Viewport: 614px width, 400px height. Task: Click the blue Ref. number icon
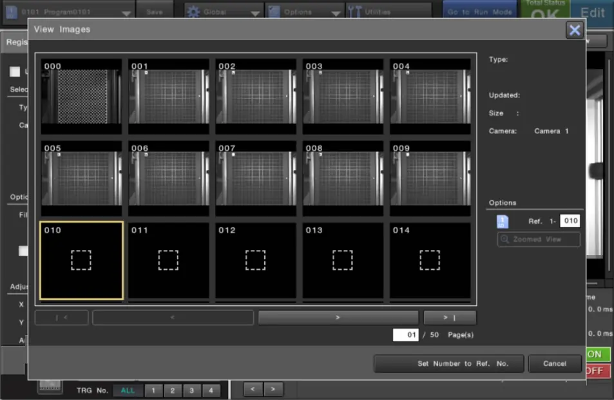[x=503, y=222]
